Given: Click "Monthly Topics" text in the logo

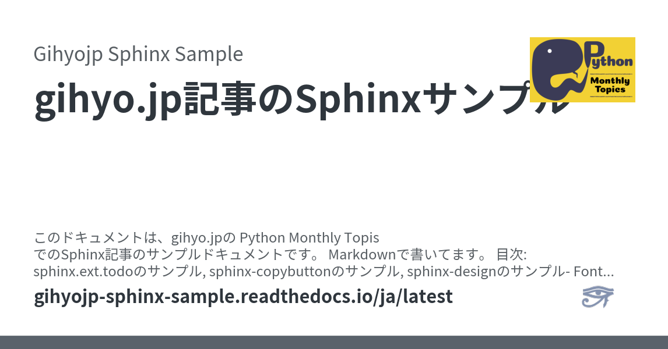Looking at the screenshot, I should [x=610, y=85].
